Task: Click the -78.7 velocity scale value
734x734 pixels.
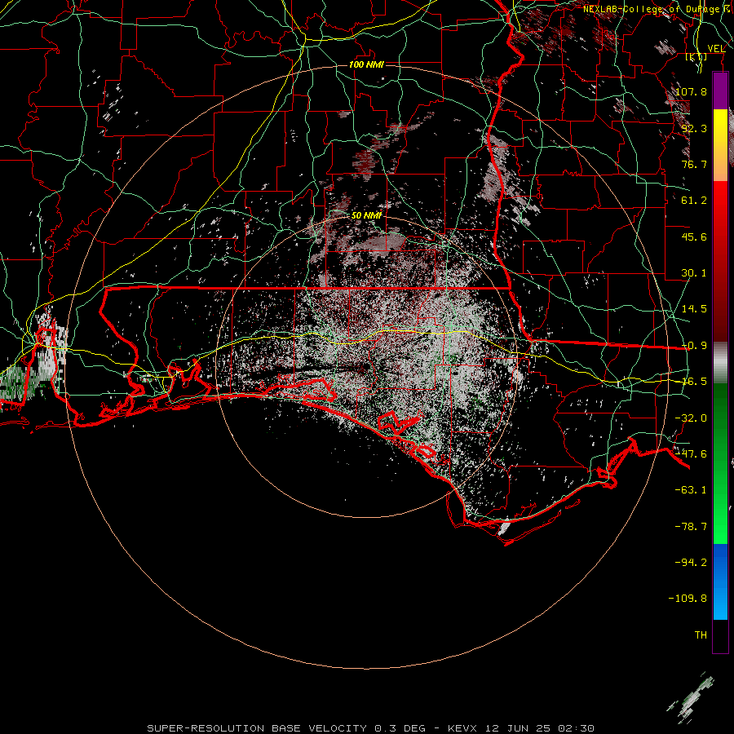Action: tap(691, 527)
